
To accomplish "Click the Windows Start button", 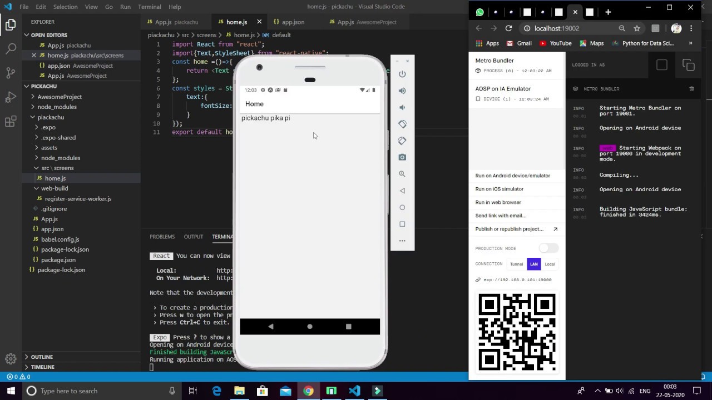I will 11,391.
